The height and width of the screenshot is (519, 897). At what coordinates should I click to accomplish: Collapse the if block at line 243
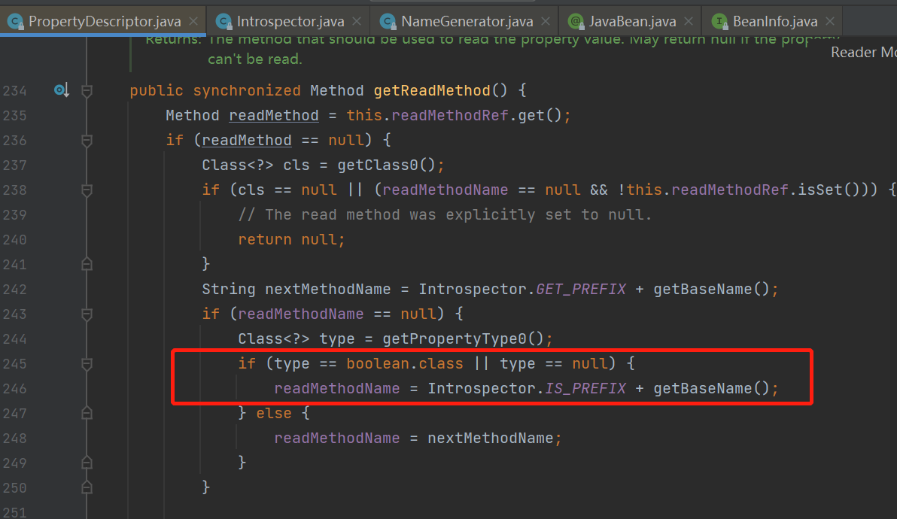coord(87,314)
